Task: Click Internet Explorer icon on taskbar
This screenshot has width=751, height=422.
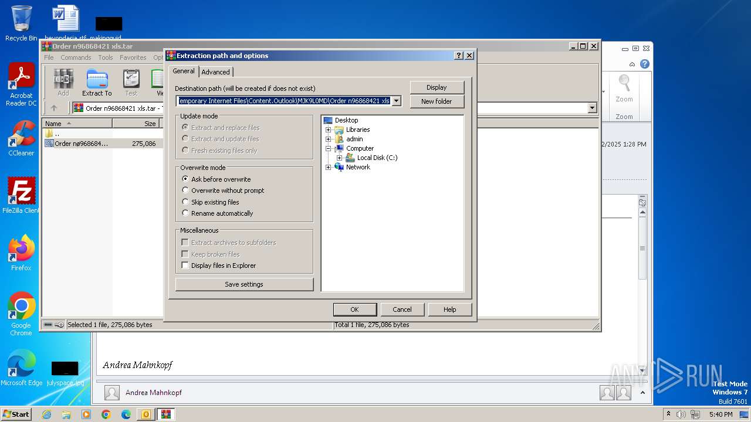Action: click(46, 414)
